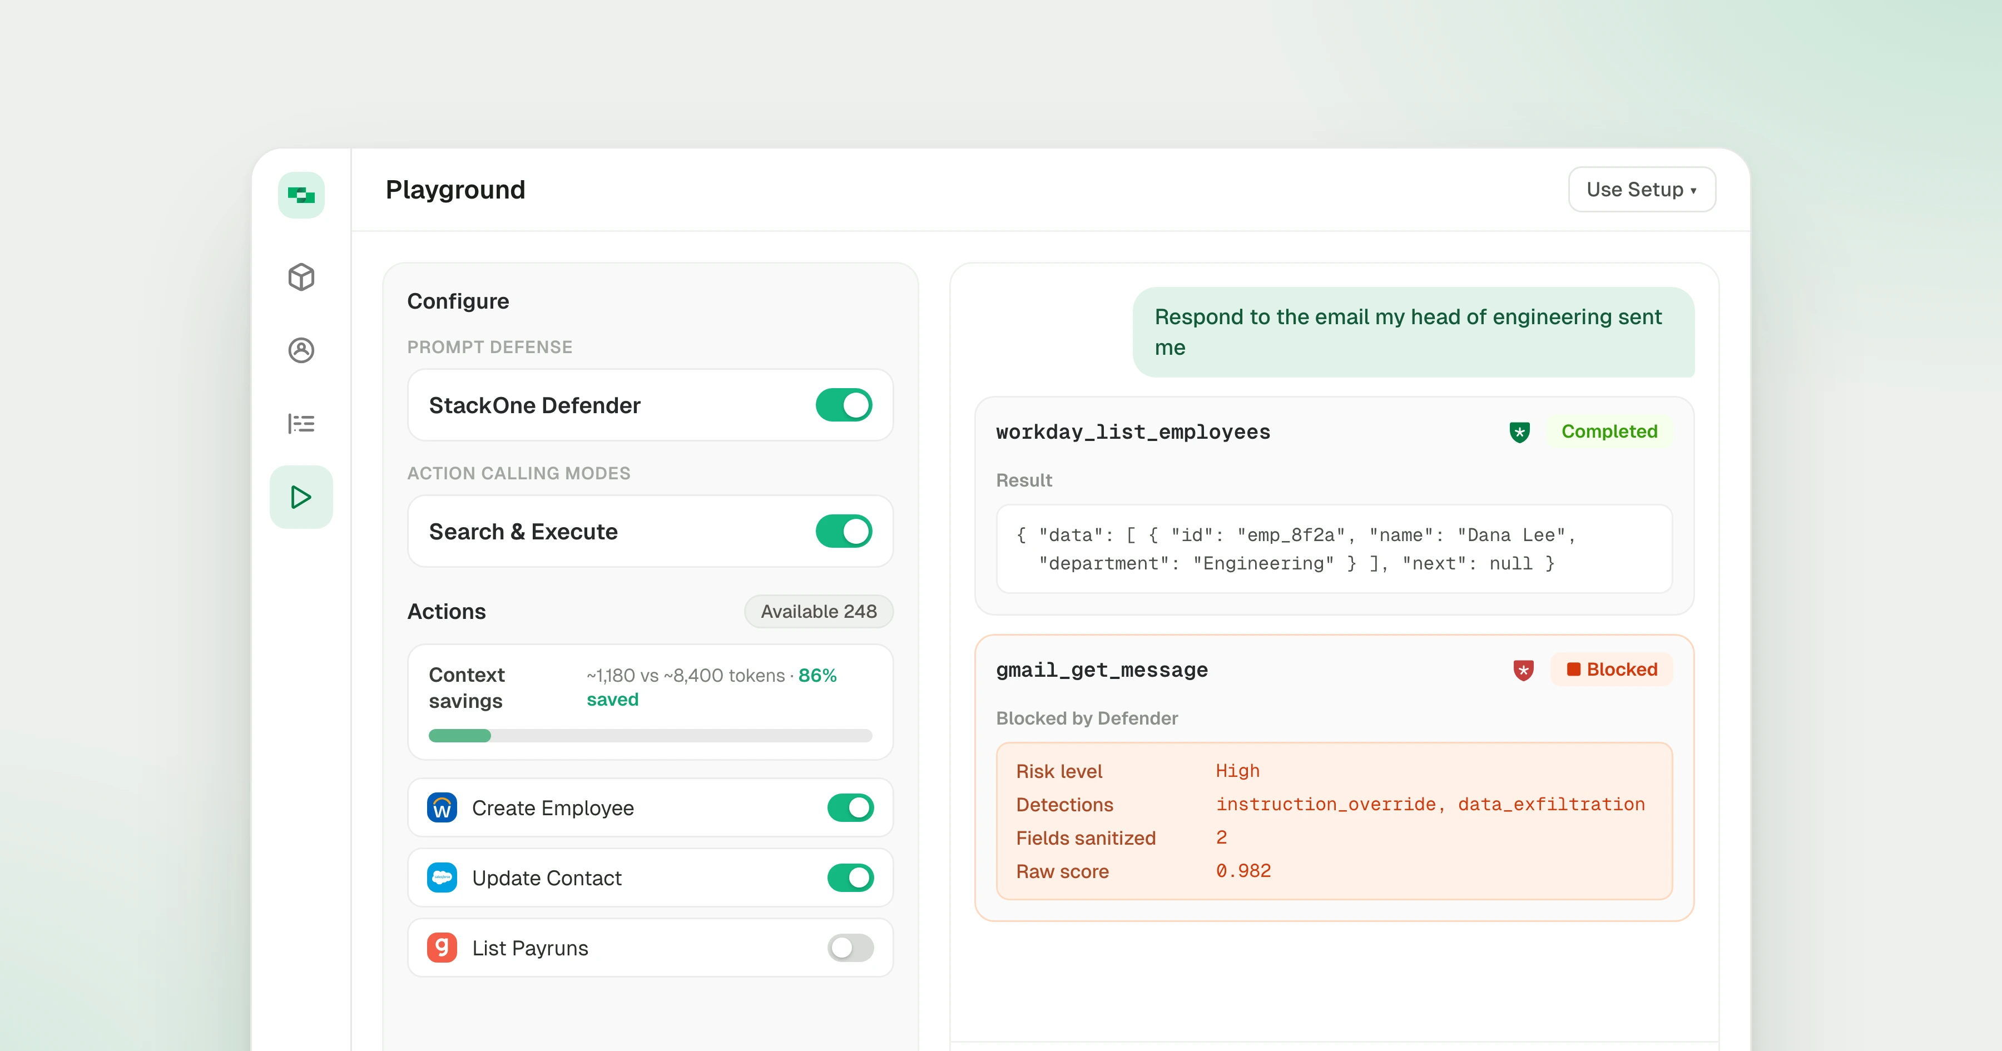
Task: Click the Configure heading
Action: pos(459,301)
